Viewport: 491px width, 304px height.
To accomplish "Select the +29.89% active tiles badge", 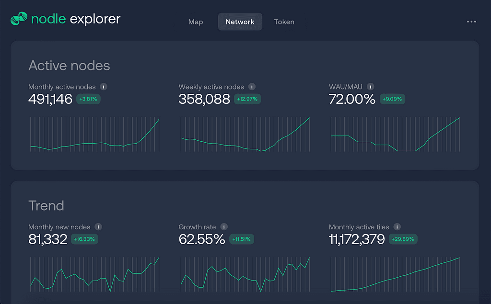I will [403, 239].
